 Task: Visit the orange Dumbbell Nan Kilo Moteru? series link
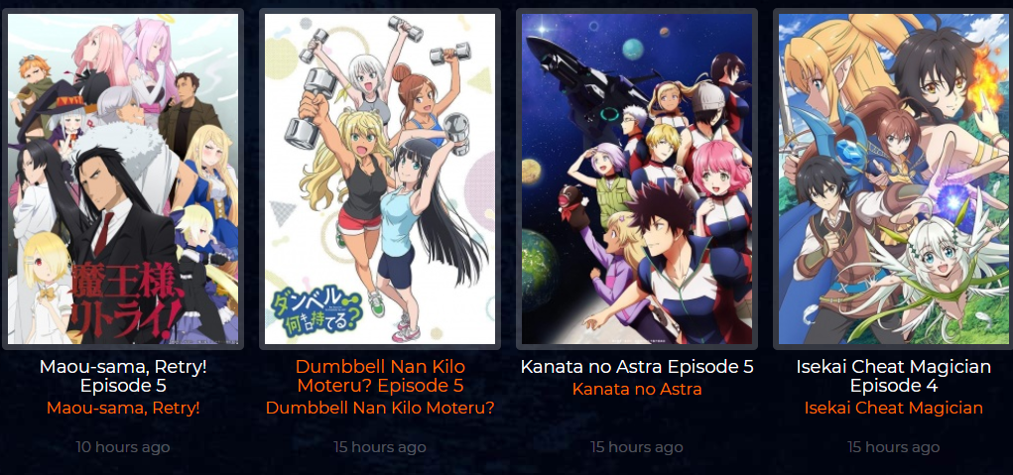380,408
